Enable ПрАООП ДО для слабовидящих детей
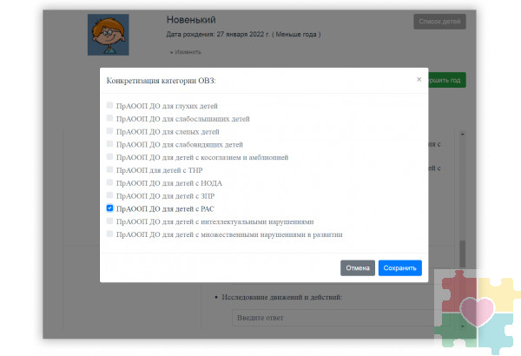The image size is (521, 356). [109, 143]
